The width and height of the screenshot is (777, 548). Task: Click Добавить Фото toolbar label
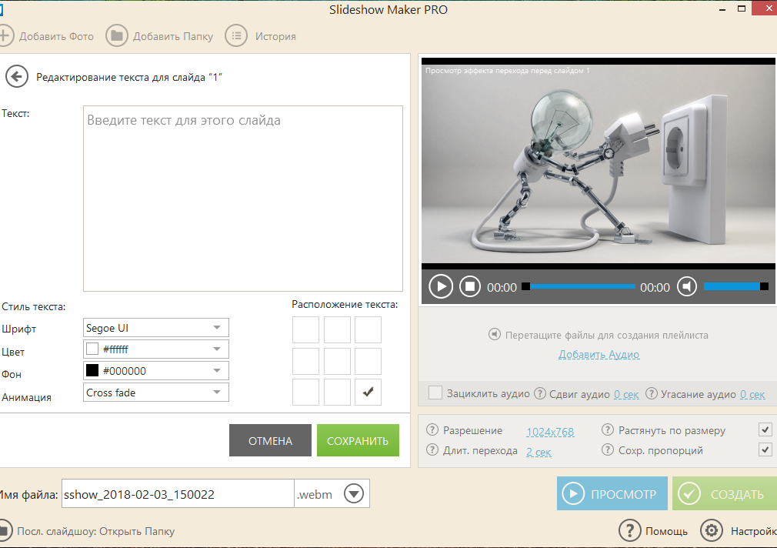tap(56, 36)
